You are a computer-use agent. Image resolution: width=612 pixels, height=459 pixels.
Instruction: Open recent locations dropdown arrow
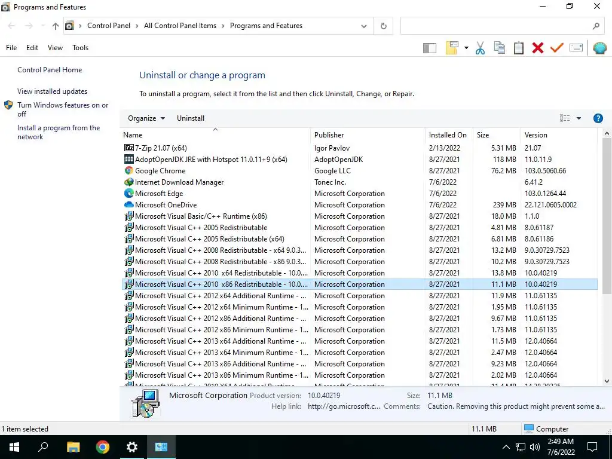(x=42, y=26)
